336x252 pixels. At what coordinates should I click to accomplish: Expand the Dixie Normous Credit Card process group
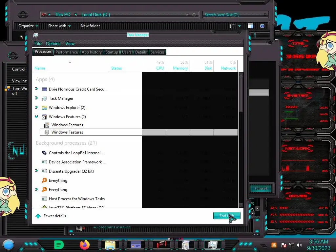click(36, 89)
